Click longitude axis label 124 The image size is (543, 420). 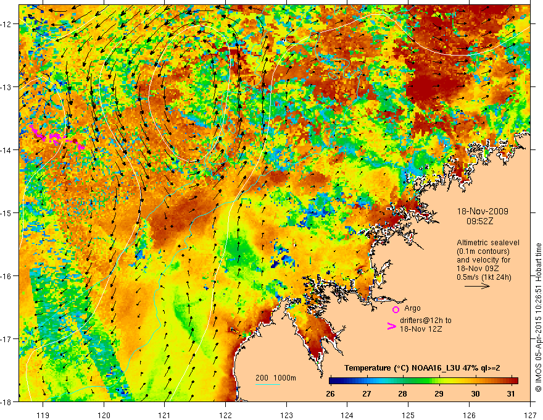coord(347,415)
